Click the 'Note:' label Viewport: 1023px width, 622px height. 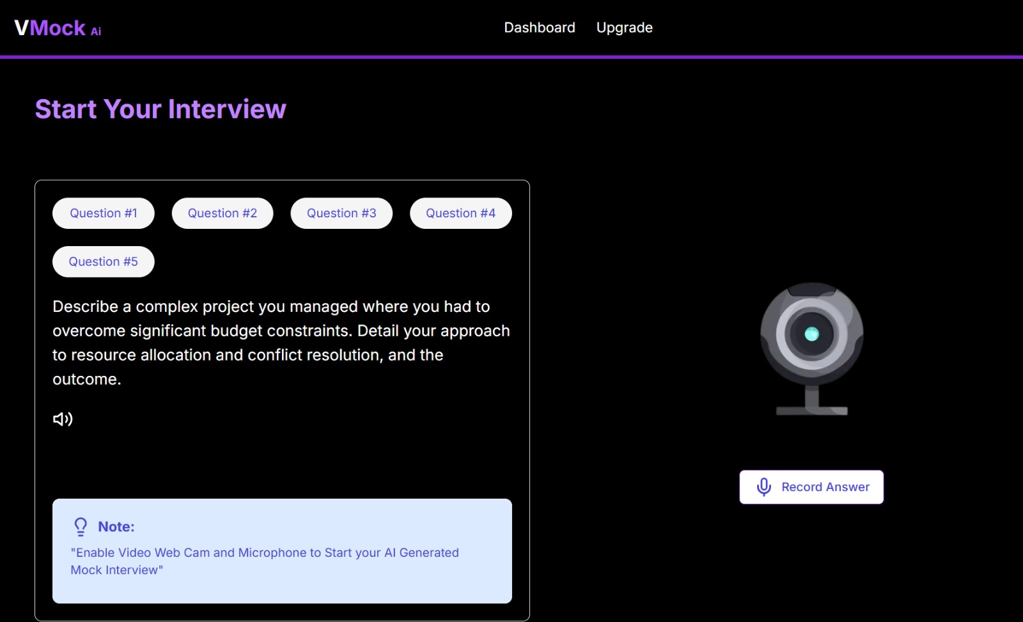point(116,527)
